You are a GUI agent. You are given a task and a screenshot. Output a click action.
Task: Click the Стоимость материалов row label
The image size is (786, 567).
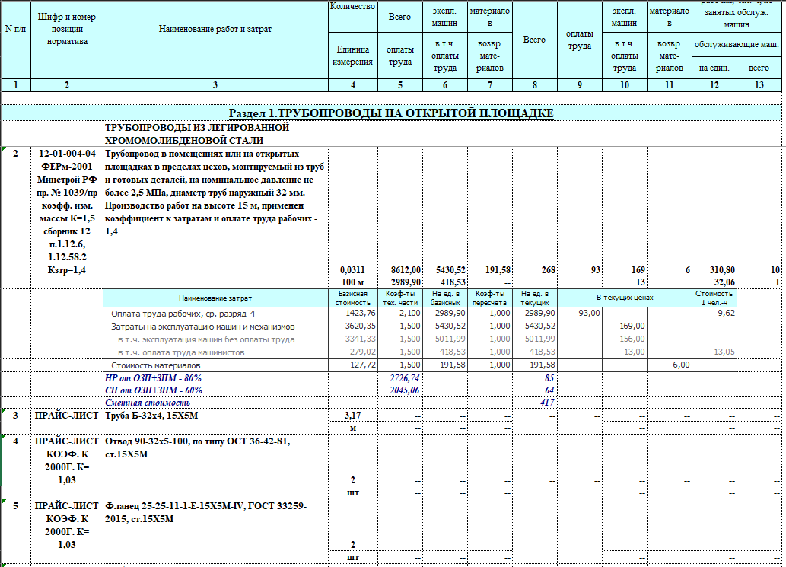point(155,365)
